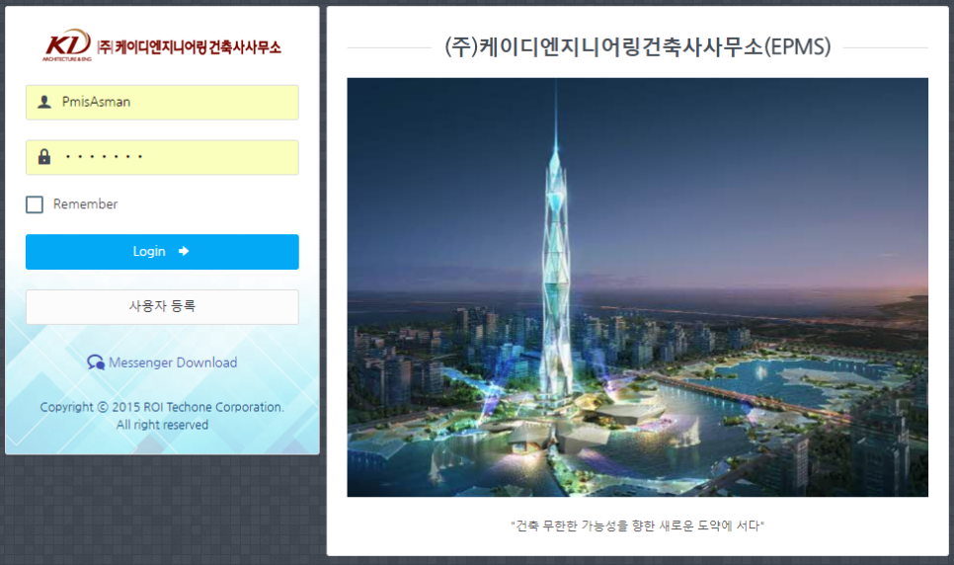Click the arrow icon on Login button

point(183,251)
